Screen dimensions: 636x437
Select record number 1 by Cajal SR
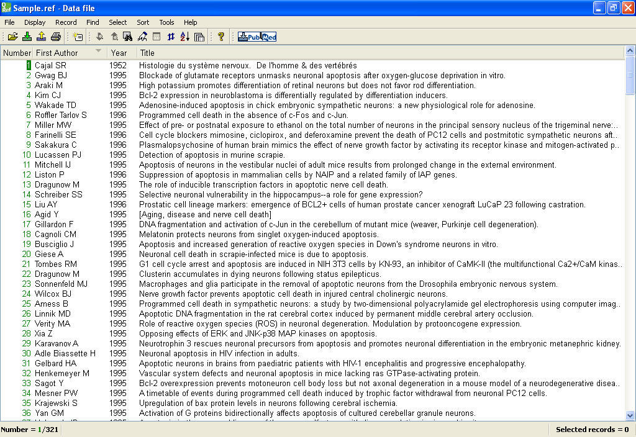tap(28, 65)
